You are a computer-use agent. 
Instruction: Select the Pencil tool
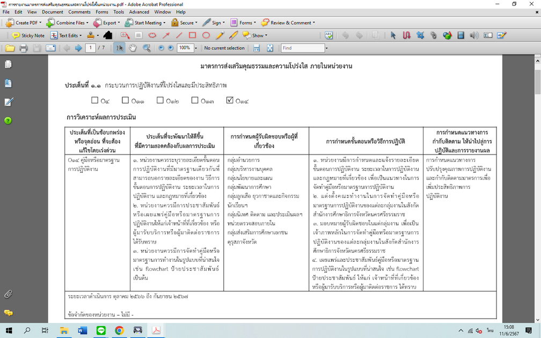pyautogui.click(x=220, y=35)
